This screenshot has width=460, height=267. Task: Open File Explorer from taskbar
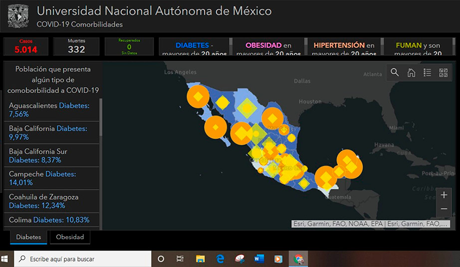[x=201, y=259]
